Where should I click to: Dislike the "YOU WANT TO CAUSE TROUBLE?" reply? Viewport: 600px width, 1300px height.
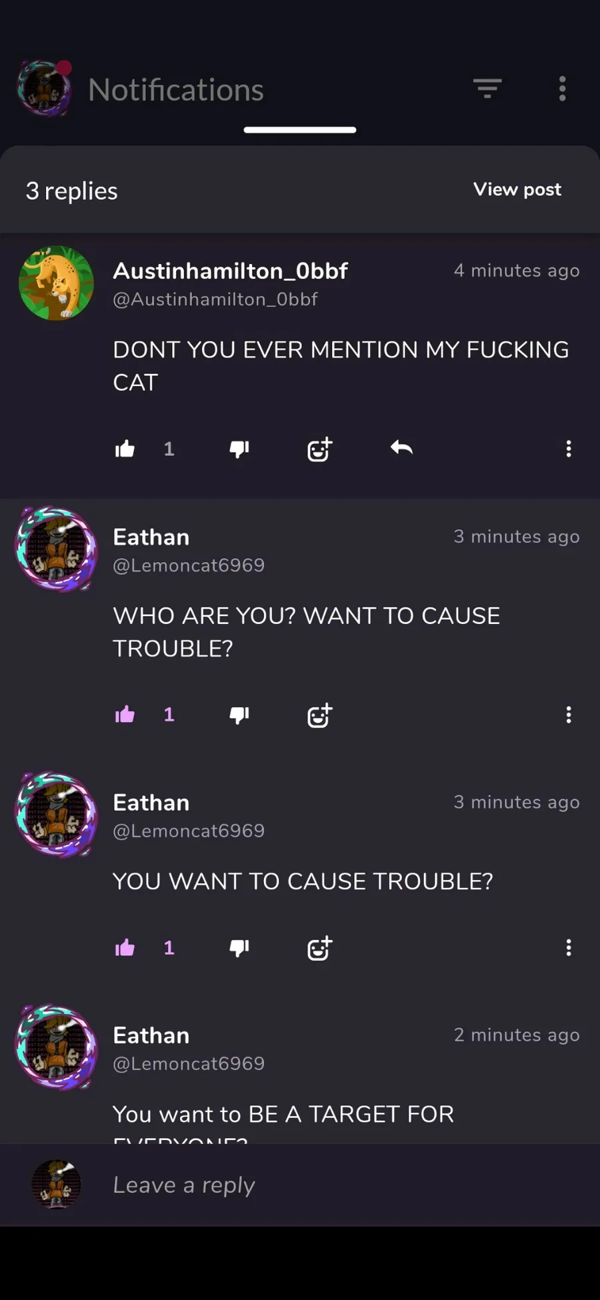[239, 948]
